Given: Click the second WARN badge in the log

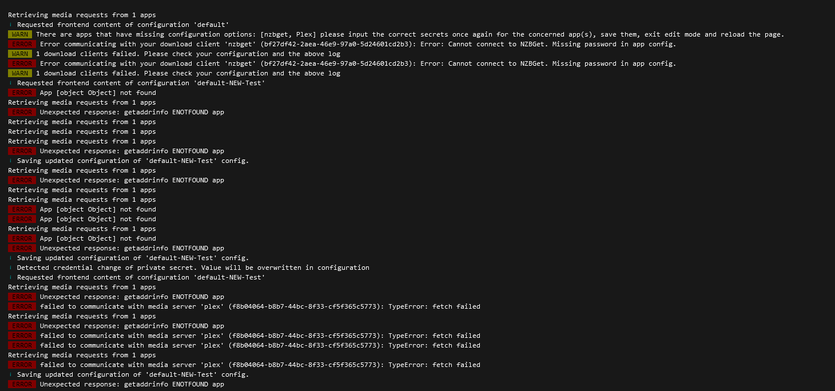Looking at the screenshot, I should (20, 54).
